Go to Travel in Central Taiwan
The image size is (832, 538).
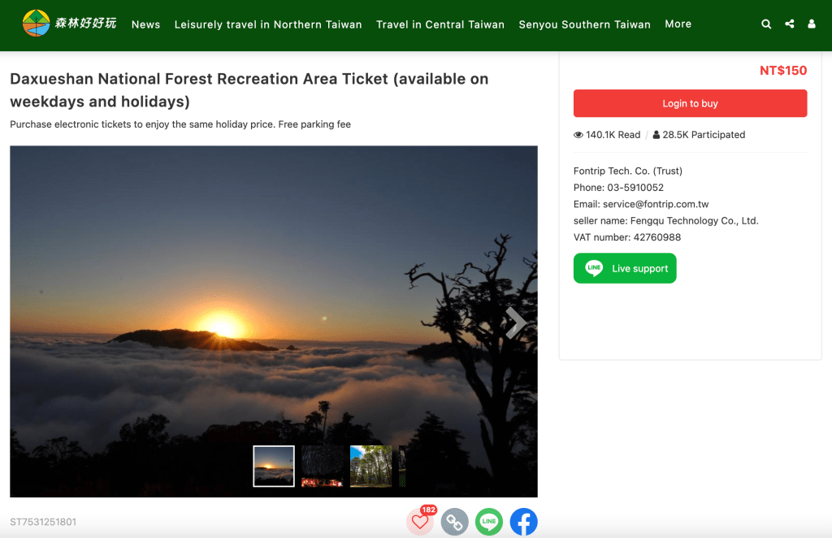440,24
